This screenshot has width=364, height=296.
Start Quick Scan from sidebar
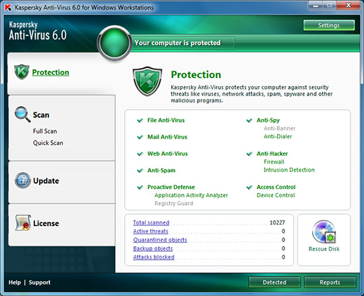click(x=48, y=143)
